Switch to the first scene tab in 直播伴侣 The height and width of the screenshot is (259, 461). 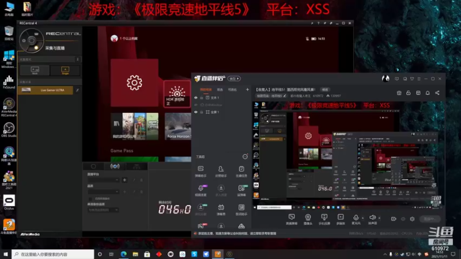click(x=206, y=90)
